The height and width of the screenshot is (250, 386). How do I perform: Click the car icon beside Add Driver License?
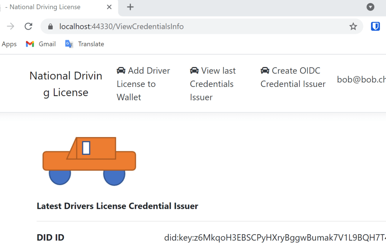tap(121, 71)
